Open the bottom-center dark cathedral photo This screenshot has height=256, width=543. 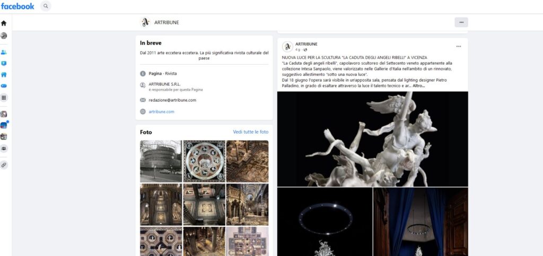coord(204,242)
